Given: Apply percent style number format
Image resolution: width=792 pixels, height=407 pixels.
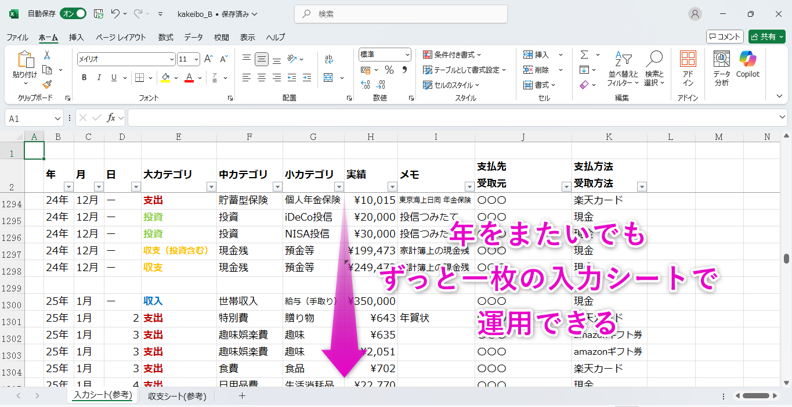Looking at the screenshot, I should coord(389,70).
